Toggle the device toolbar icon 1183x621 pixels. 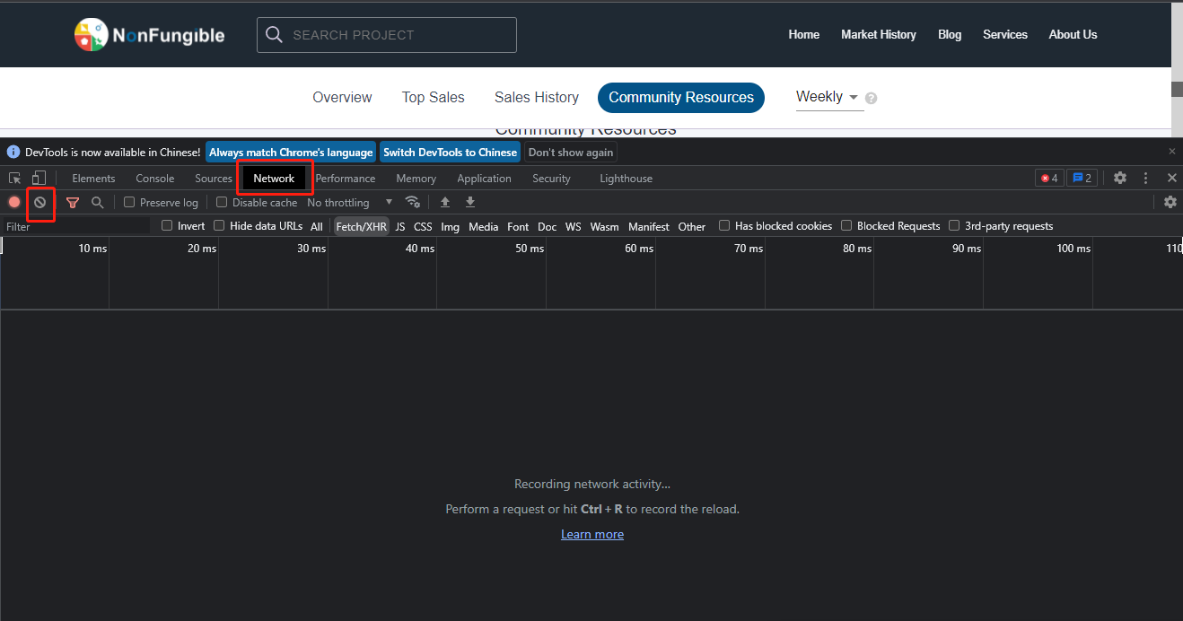[x=39, y=178]
